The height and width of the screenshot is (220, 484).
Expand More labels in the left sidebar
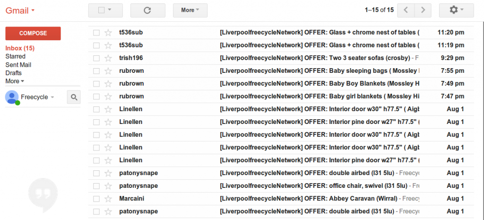point(15,81)
